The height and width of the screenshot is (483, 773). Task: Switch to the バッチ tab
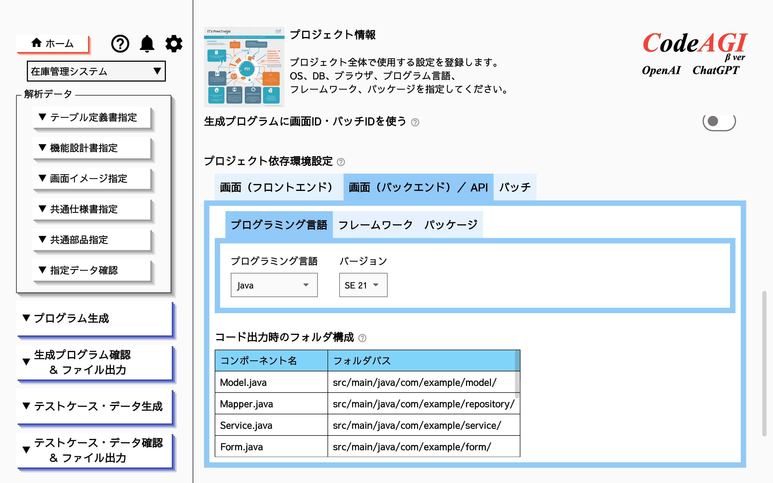pos(515,188)
